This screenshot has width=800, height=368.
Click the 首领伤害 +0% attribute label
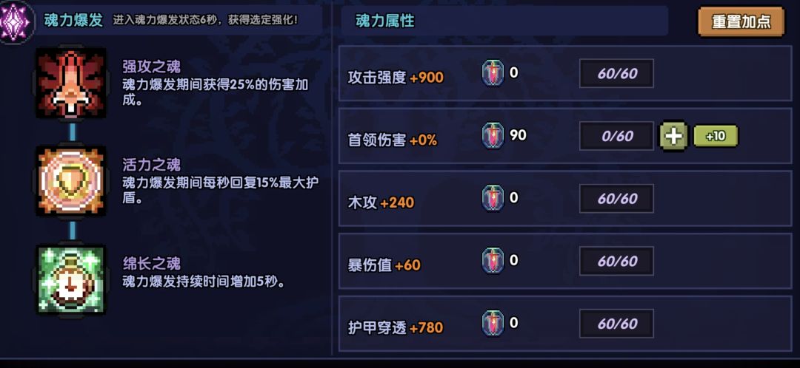[x=393, y=140]
